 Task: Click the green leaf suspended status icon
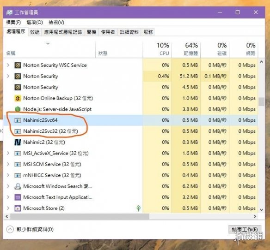(x=138, y=208)
